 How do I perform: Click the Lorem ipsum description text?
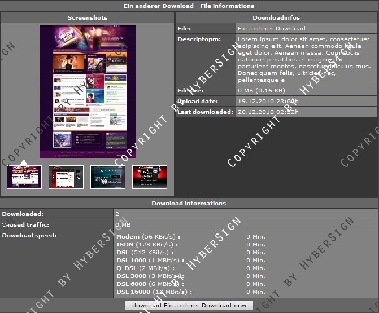click(304, 59)
